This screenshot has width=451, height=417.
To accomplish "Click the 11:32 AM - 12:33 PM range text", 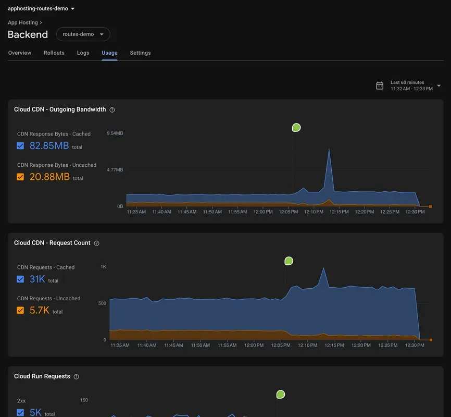I will (411, 89).
